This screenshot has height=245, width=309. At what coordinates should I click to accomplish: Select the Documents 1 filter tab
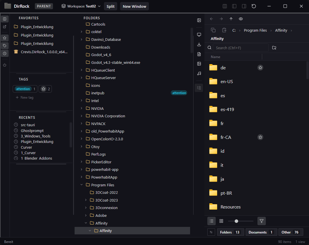click(x=261, y=232)
